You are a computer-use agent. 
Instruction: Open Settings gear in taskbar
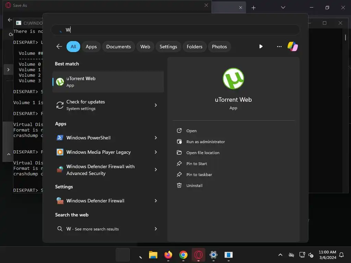click(x=214, y=255)
